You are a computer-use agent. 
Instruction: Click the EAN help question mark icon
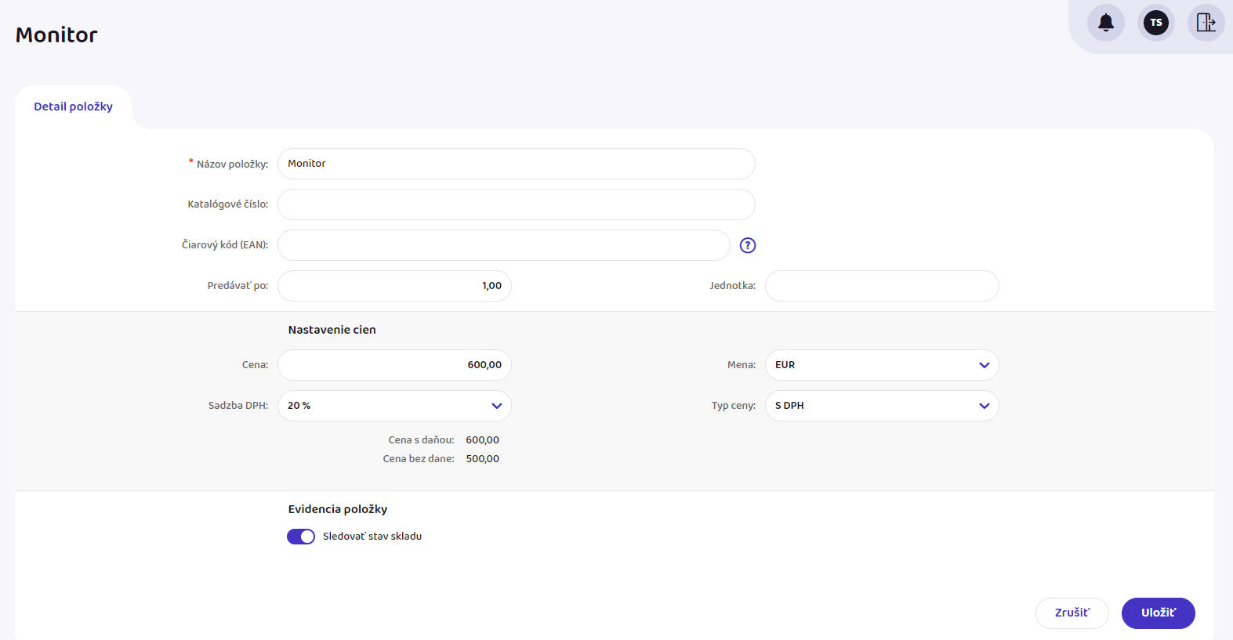click(748, 245)
